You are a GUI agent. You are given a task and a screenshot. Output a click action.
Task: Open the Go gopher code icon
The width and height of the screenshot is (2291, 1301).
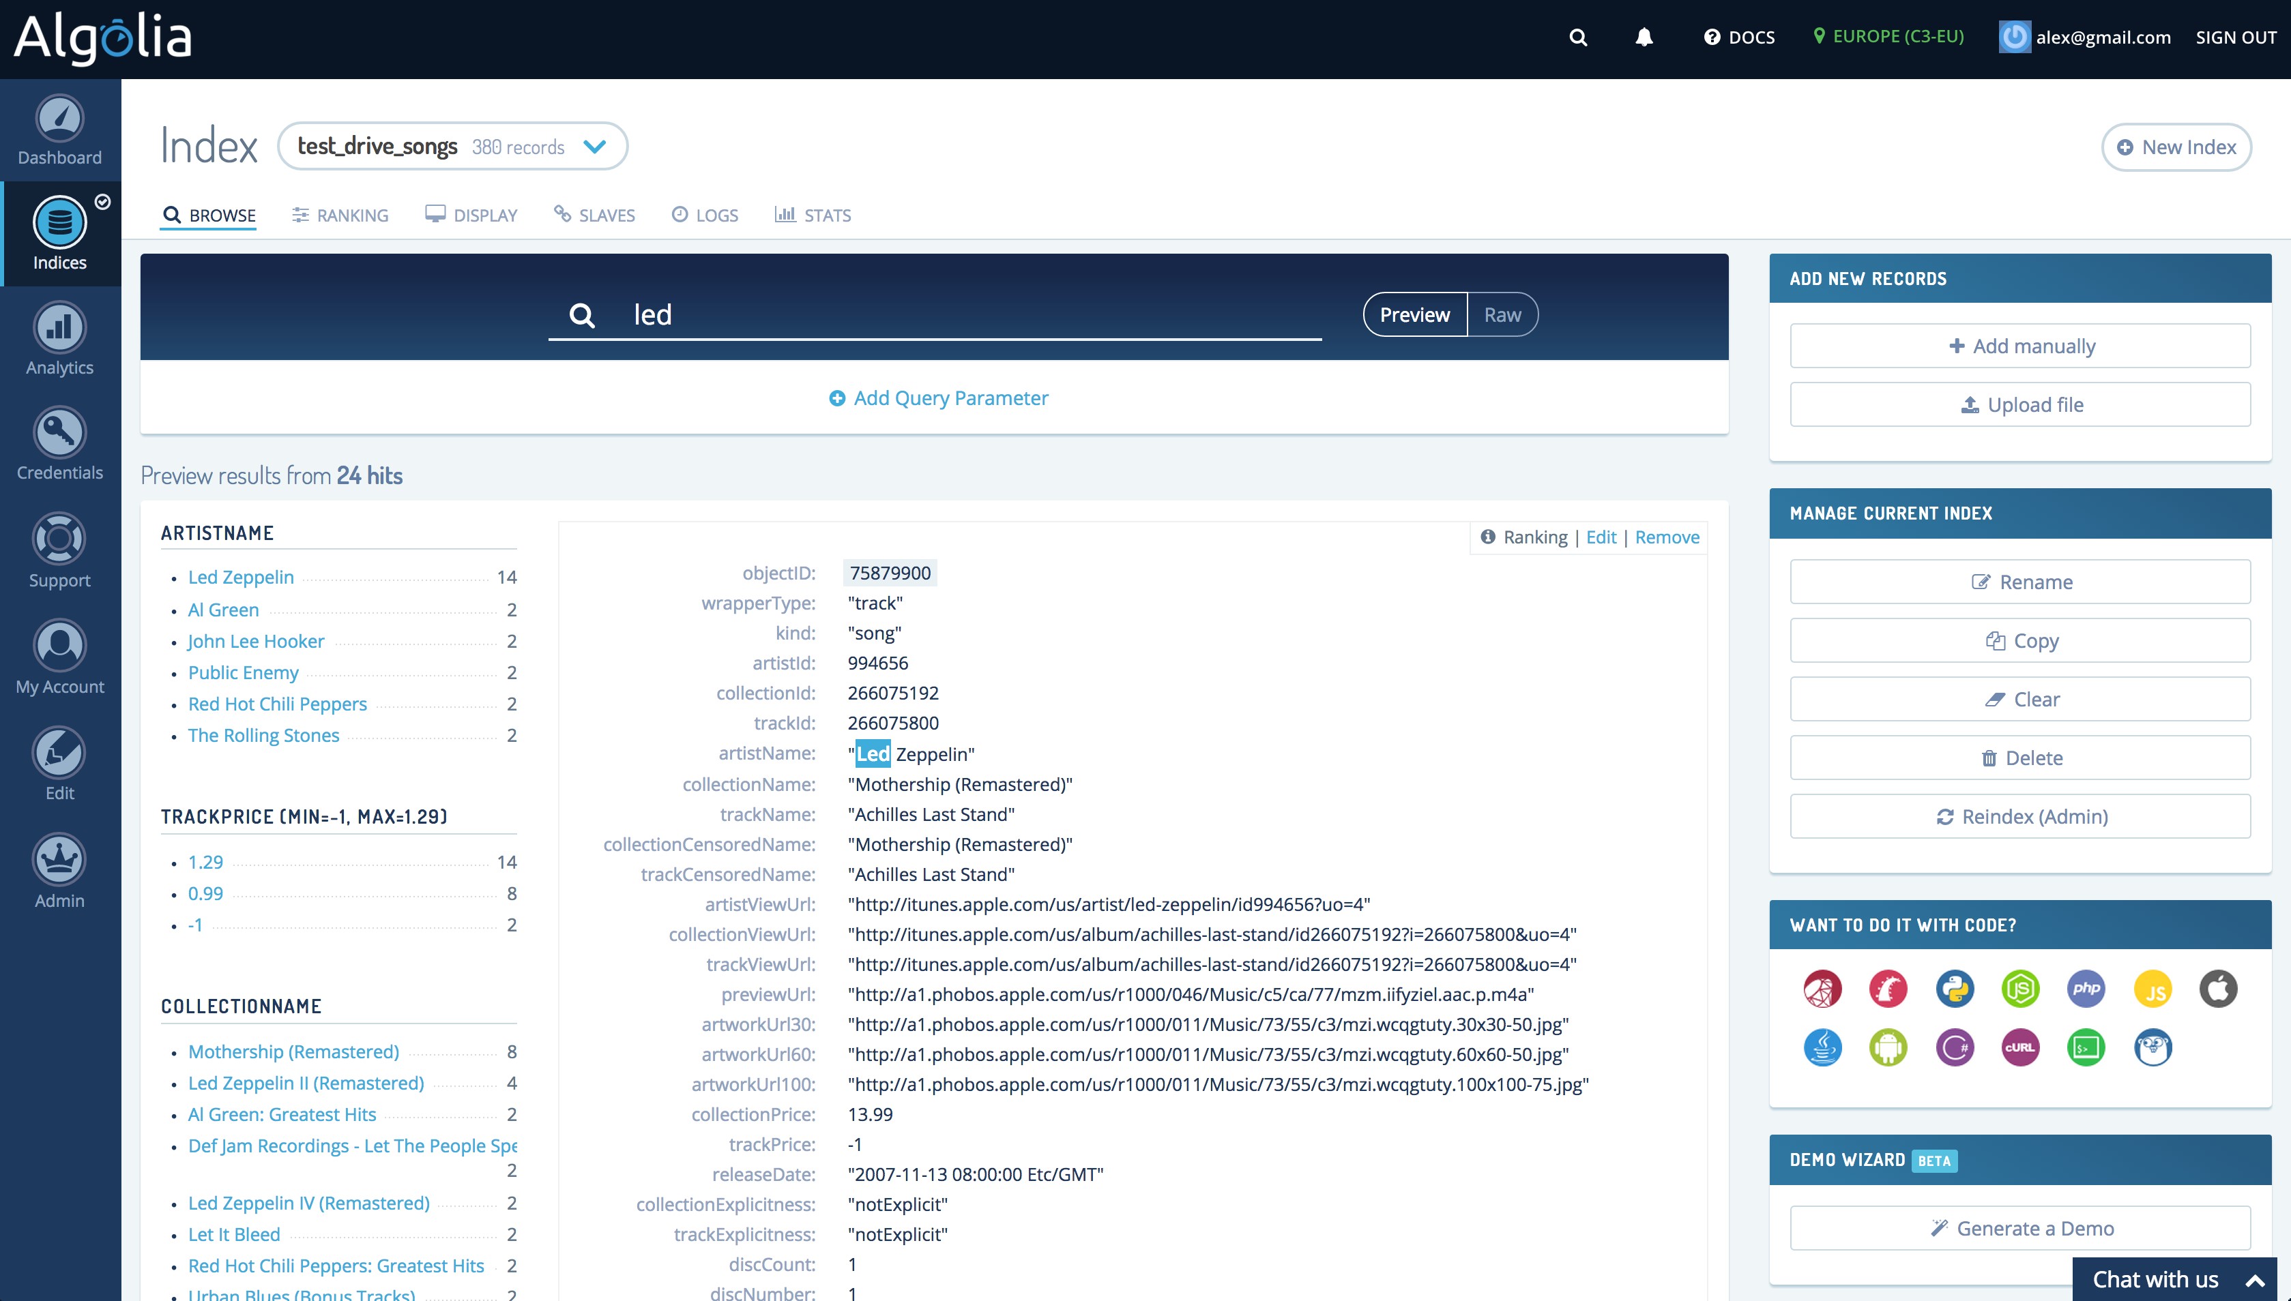tap(2153, 1047)
